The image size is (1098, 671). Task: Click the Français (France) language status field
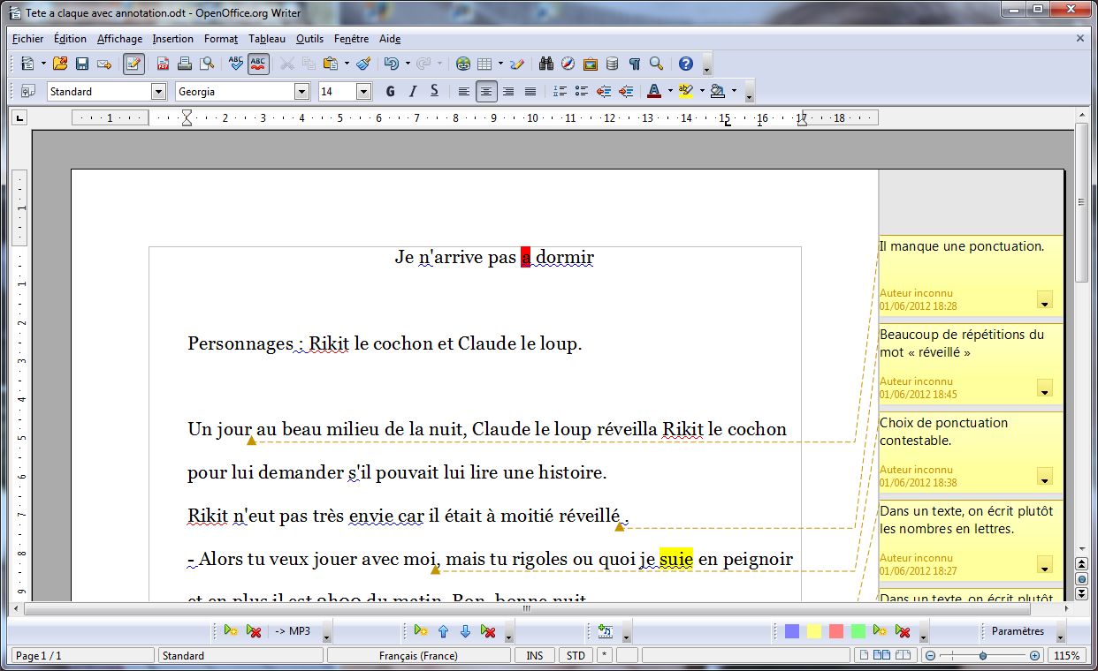pyautogui.click(x=418, y=656)
